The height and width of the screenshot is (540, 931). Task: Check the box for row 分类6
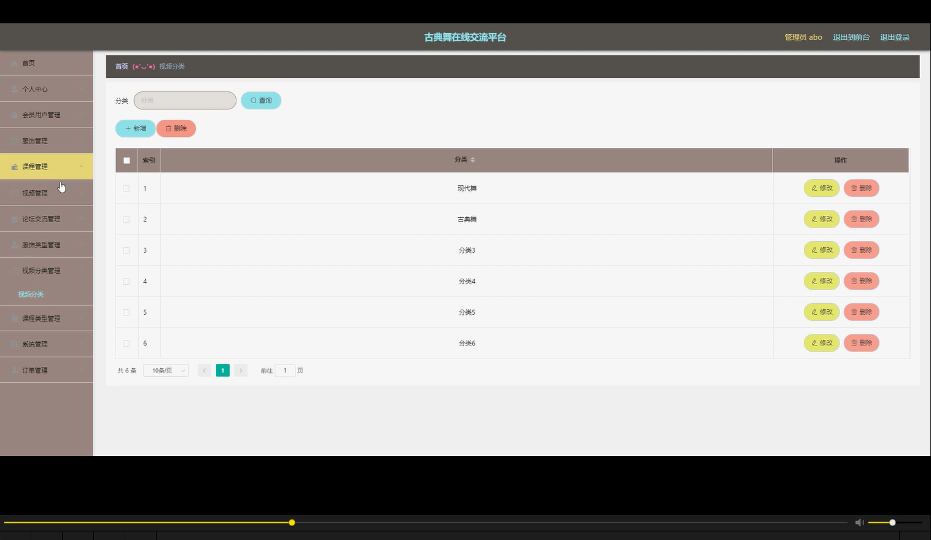click(x=127, y=343)
